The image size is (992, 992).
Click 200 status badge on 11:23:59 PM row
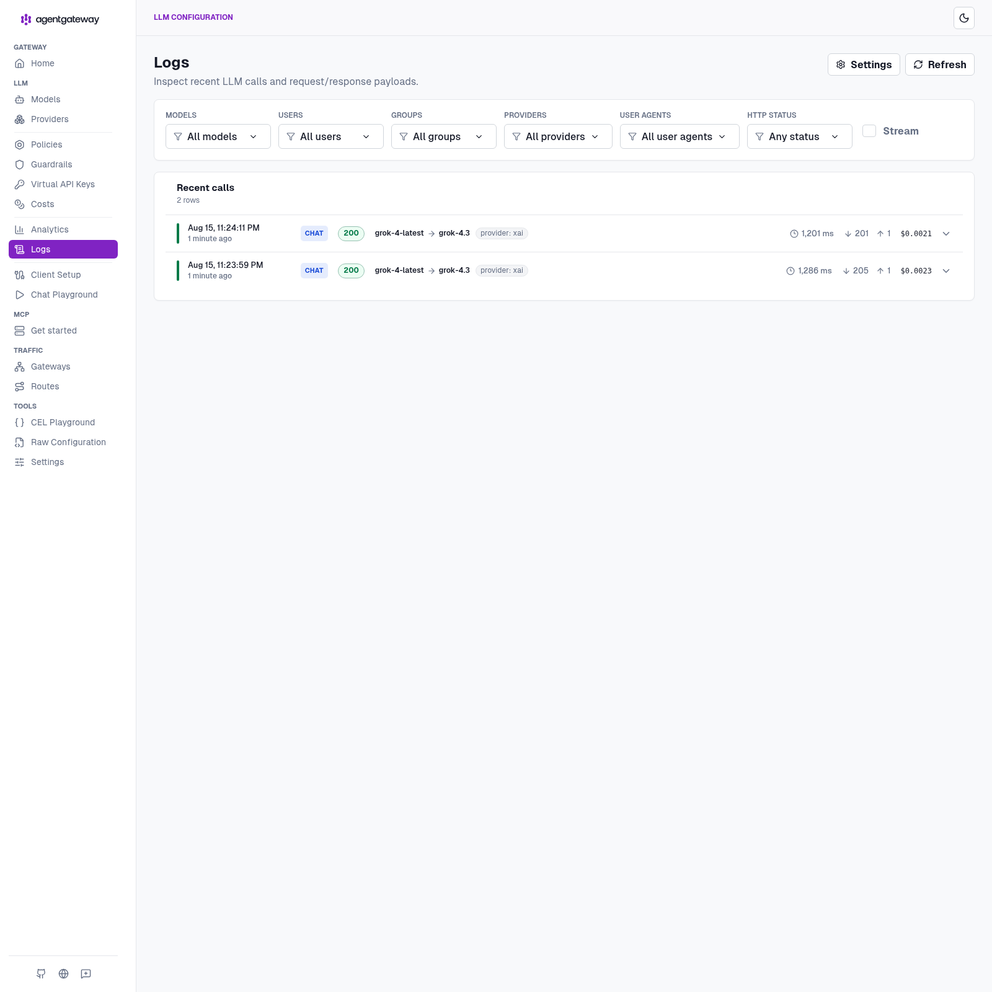[x=351, y=270]
